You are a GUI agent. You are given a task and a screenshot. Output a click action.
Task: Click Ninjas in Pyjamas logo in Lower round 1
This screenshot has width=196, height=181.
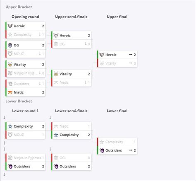click(10, 158)
